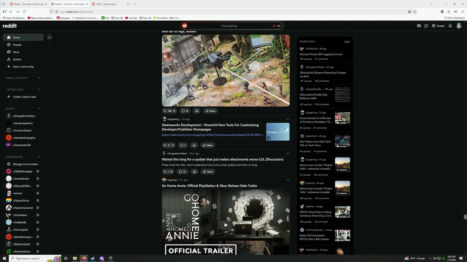467x262 pixels.
Task: Clear the recent posts list
Action: coord(347,41)
